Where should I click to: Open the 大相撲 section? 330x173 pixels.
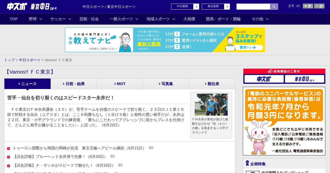(189, 19)
